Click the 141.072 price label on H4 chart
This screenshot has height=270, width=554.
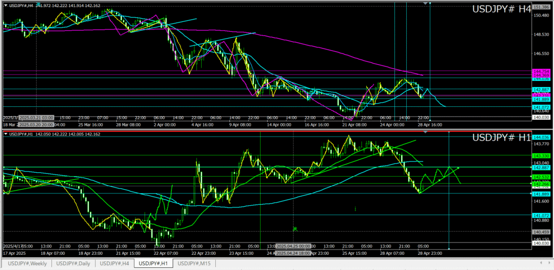[x=541, y=106]
